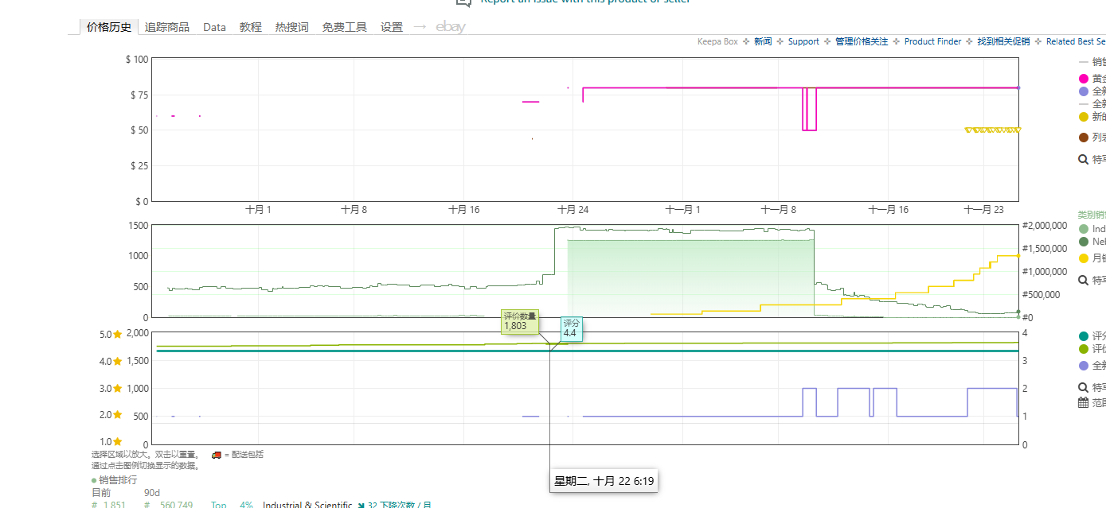Click rating chart magnifier 特写 icon

1083,387
